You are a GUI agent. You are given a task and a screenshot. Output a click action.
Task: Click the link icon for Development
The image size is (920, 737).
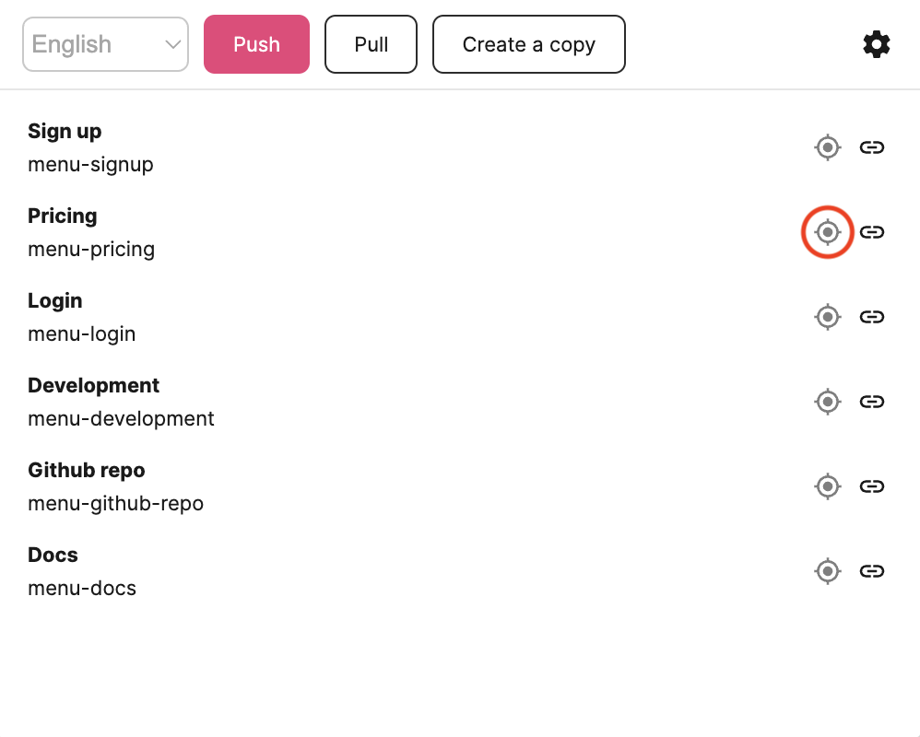pos(872,402)
